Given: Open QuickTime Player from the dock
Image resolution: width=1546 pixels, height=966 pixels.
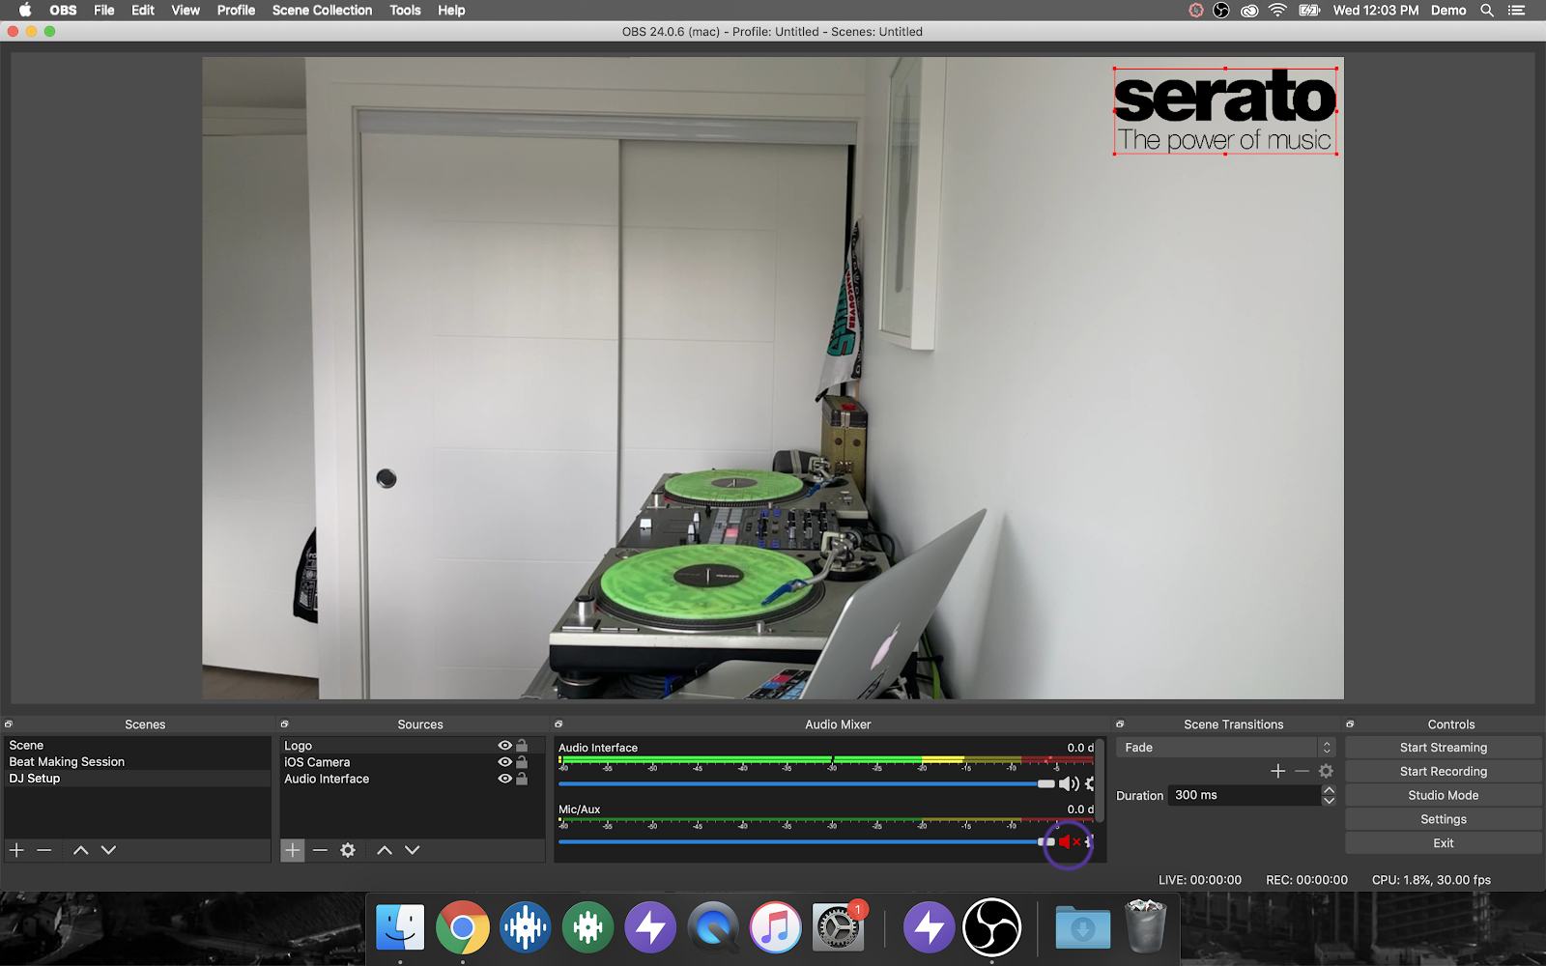Looking at the screenshot, I should coord(713,927).
